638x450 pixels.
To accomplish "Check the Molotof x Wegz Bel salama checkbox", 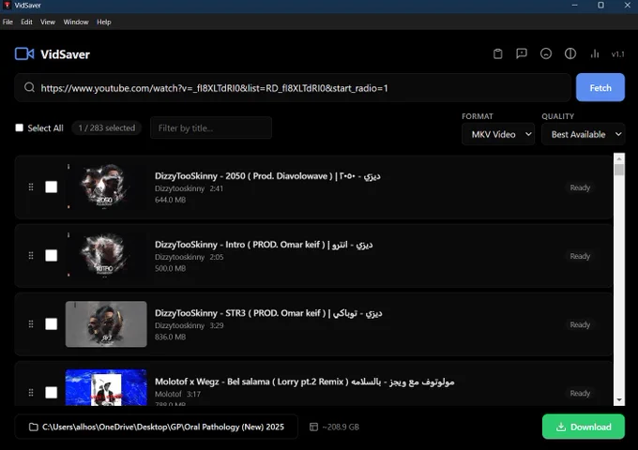I will click(x=52, y=393).
